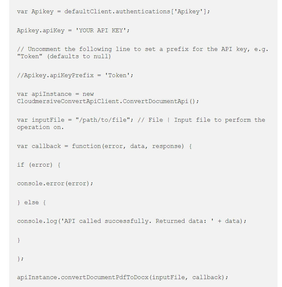Click 'CloudmersiveConvertApiClient.ConvertDocumentApi()' text
The image size is (282, 287).
coord(108,101)
